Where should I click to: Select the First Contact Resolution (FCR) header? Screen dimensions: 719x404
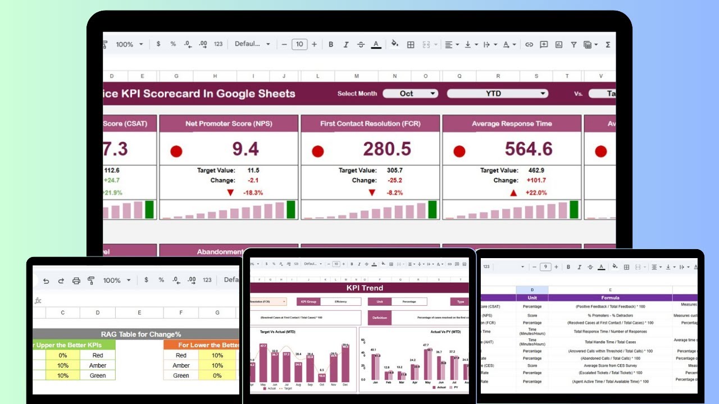click(370, 123)
